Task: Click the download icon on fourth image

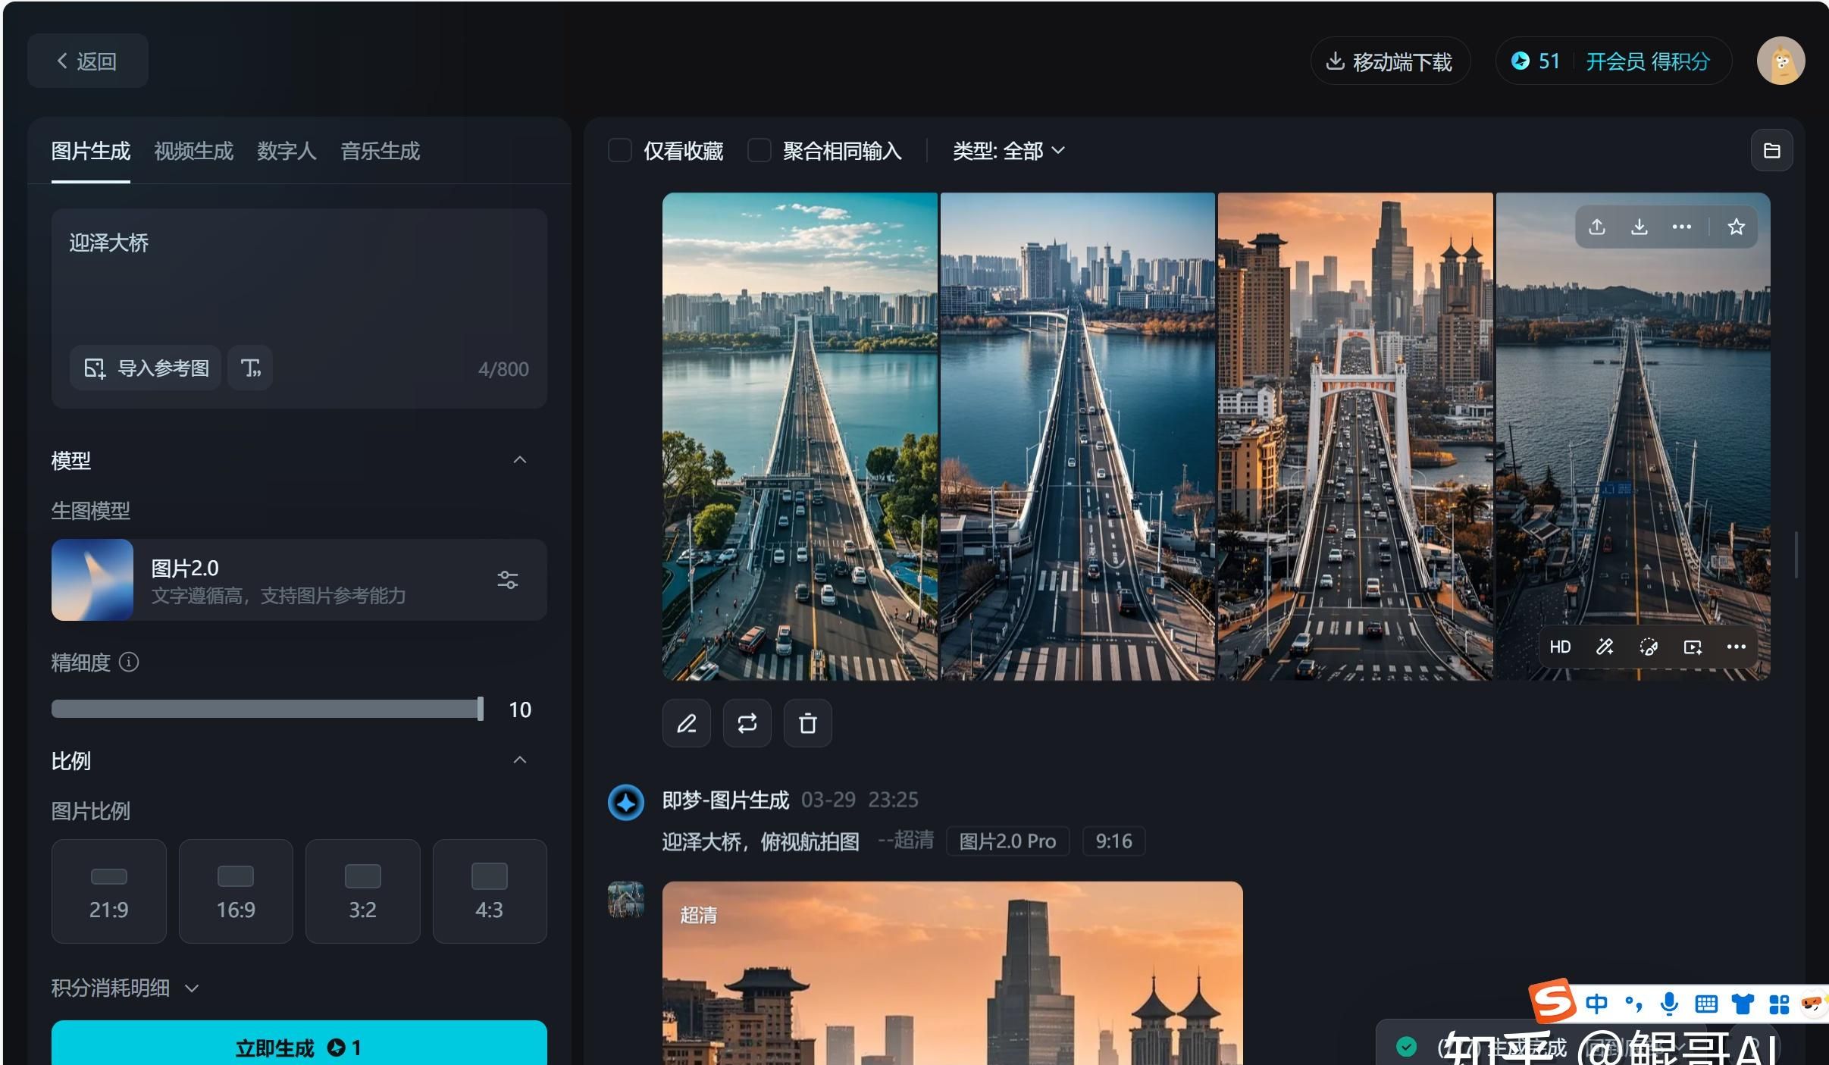Action: (x=1639, y=227)
